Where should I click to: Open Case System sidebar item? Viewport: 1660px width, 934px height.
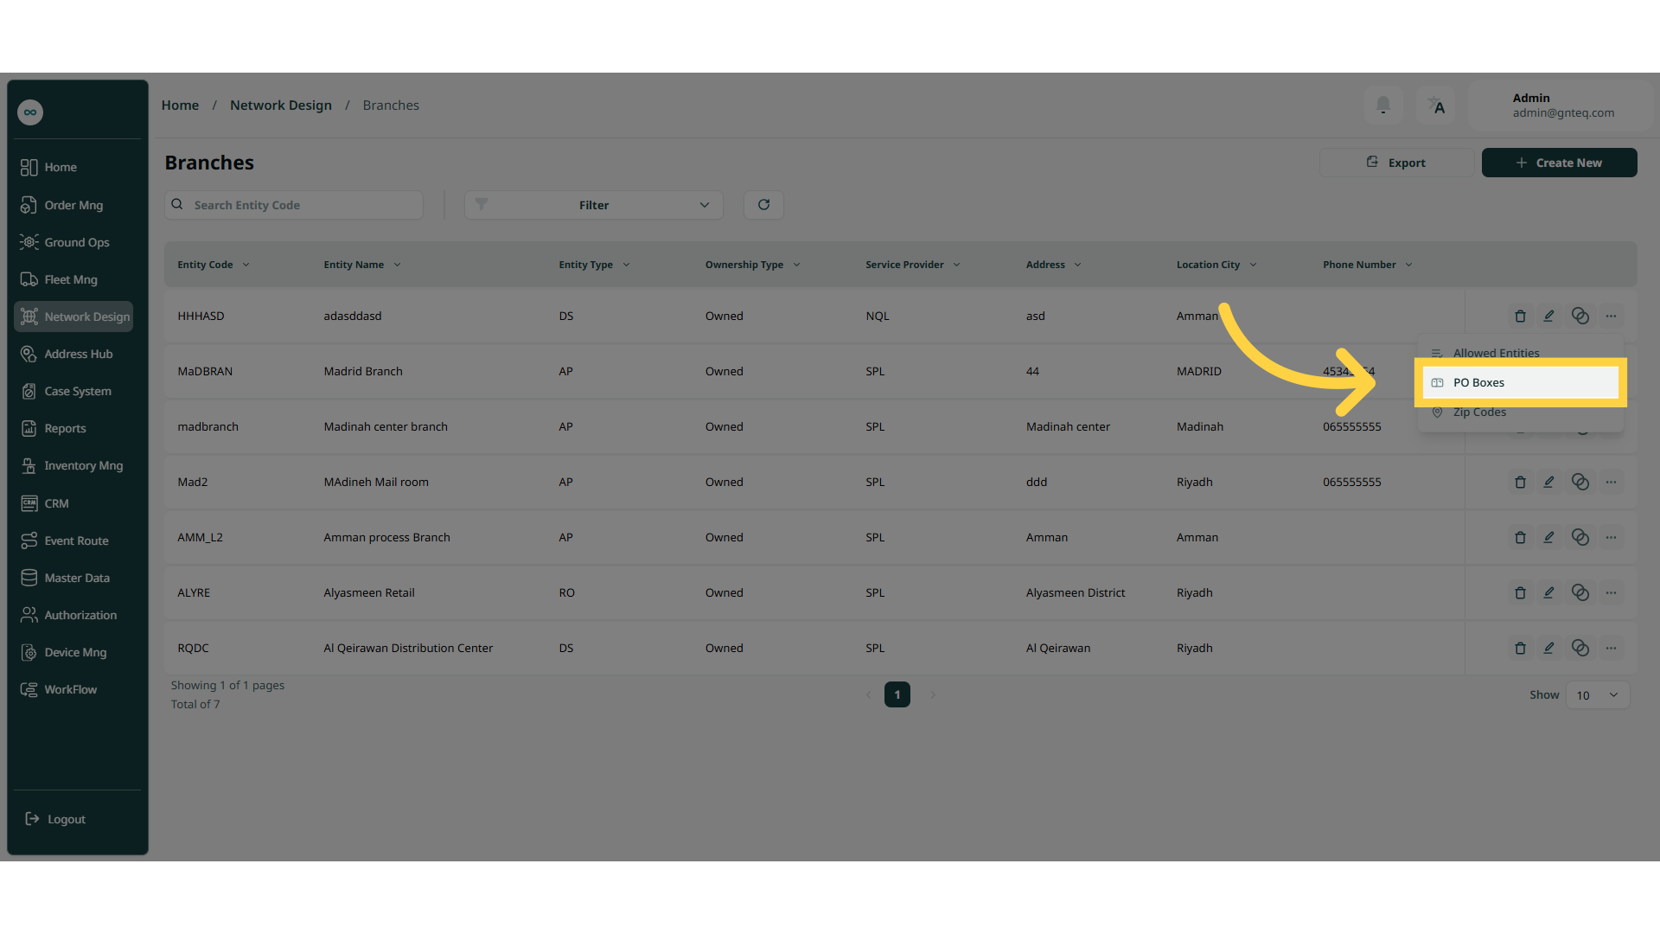[73, 391]
